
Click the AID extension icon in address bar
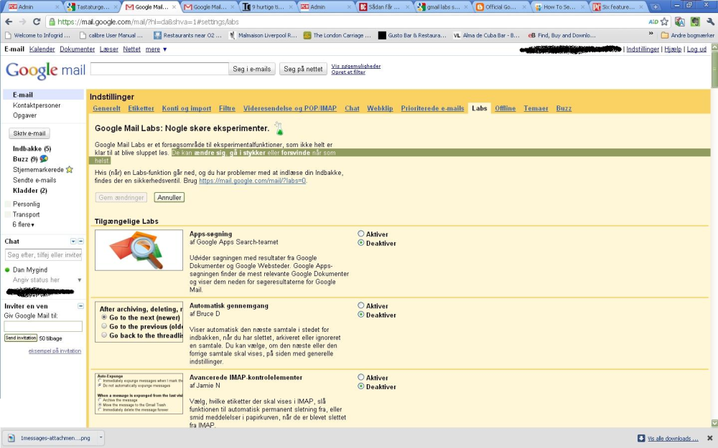tap(653, 22)
